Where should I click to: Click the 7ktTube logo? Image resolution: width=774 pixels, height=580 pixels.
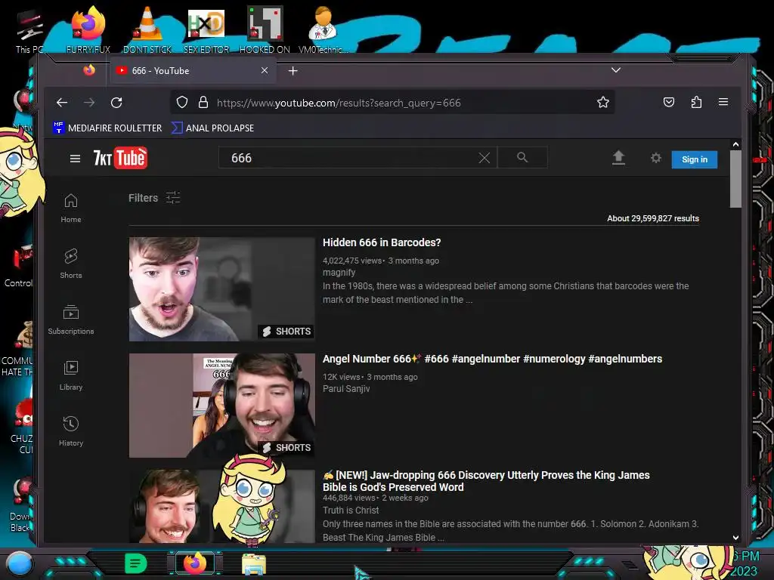[120, 158]
